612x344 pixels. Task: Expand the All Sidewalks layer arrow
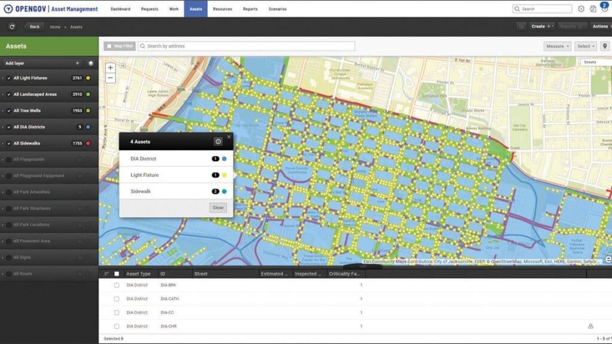click(3, 143)
